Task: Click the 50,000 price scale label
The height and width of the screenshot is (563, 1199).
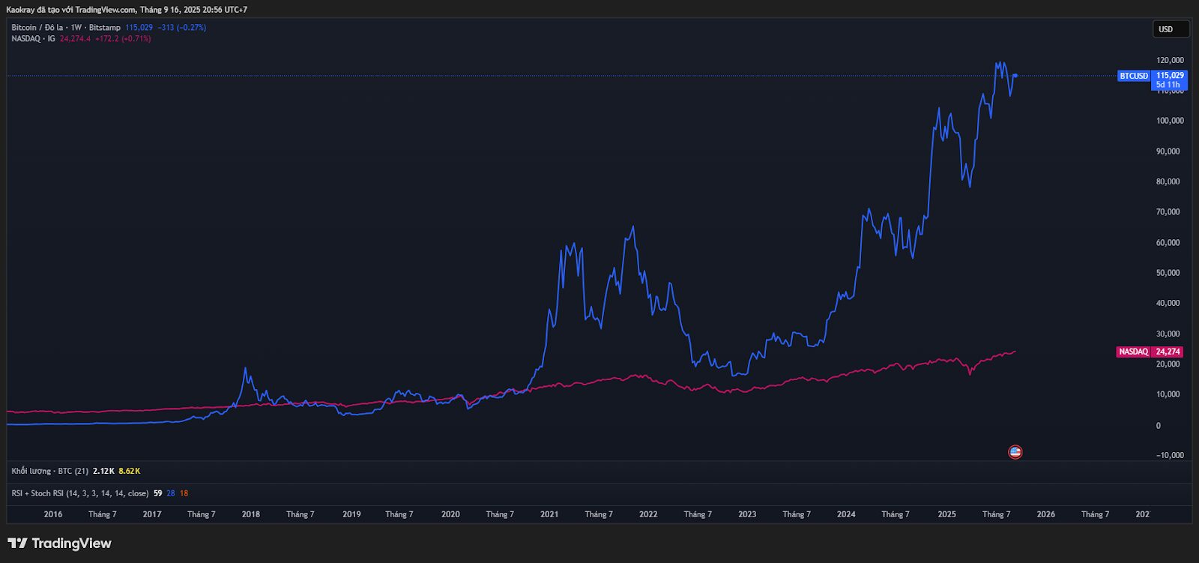Action: (1168, 273)
